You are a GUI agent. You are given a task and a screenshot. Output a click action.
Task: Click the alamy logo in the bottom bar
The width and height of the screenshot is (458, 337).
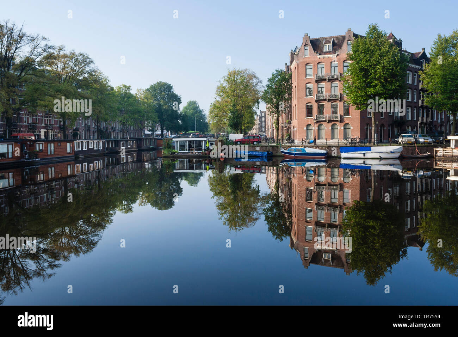click(x=36, y=321)
